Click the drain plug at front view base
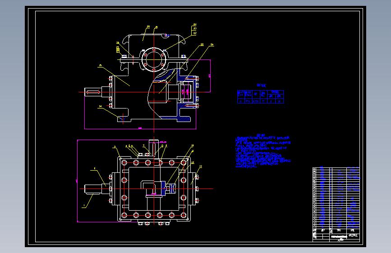This screenshot has width=391, height=253. 122,118
